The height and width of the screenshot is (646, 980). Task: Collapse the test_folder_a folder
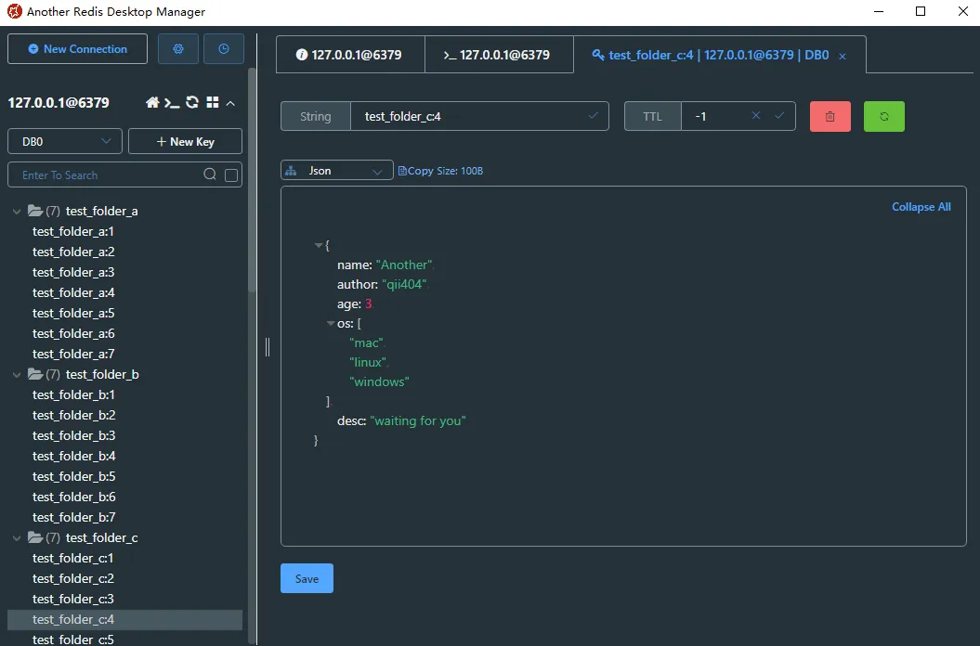16,212
